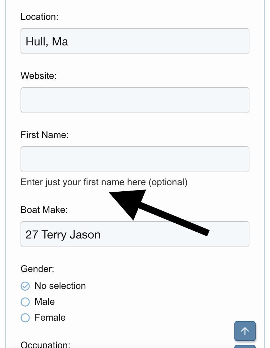
Task: Choose the Female radio button
Action: click(25, 318)
